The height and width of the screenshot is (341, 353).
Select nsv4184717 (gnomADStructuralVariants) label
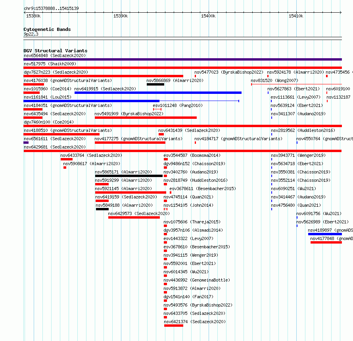click(x=238, y=139)
